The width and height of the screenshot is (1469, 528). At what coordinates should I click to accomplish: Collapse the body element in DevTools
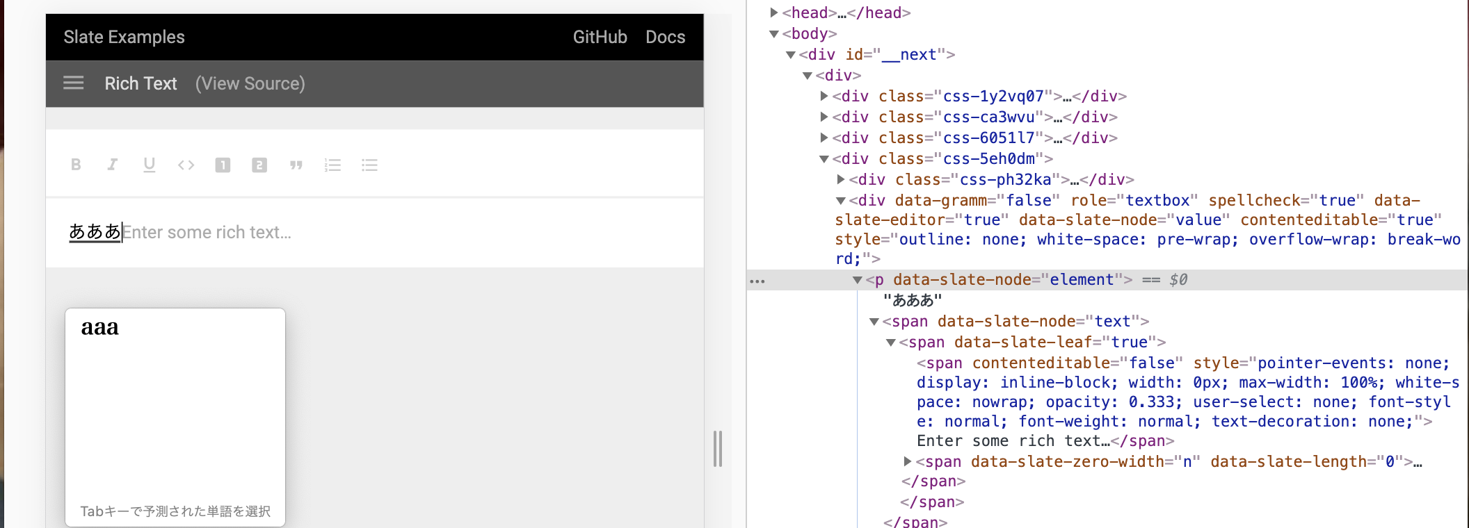[x=773, y=33]
